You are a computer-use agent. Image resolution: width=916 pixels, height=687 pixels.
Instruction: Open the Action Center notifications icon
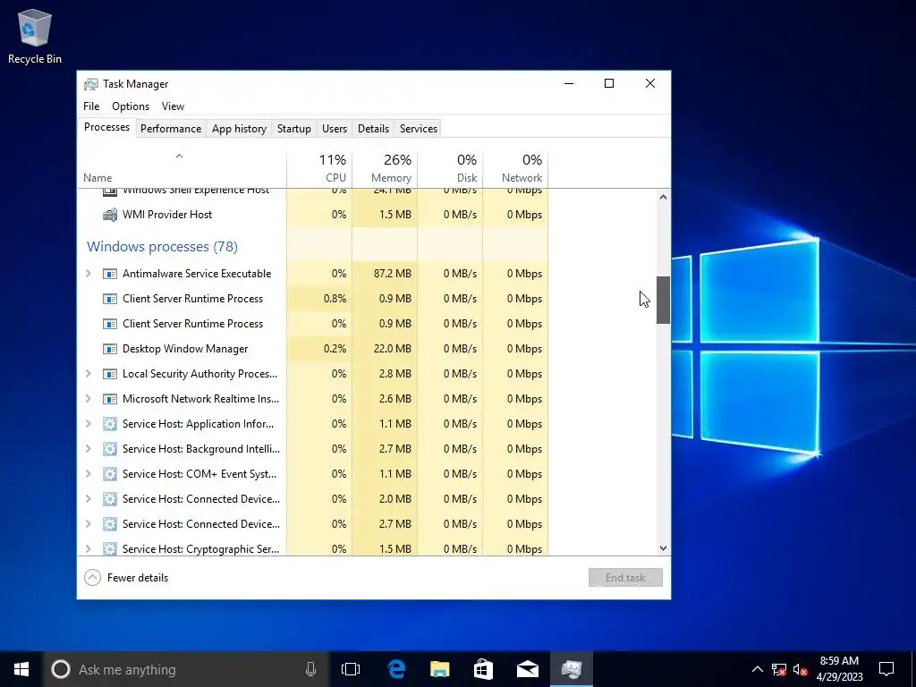pyautogui.click(x=886, y=669)
